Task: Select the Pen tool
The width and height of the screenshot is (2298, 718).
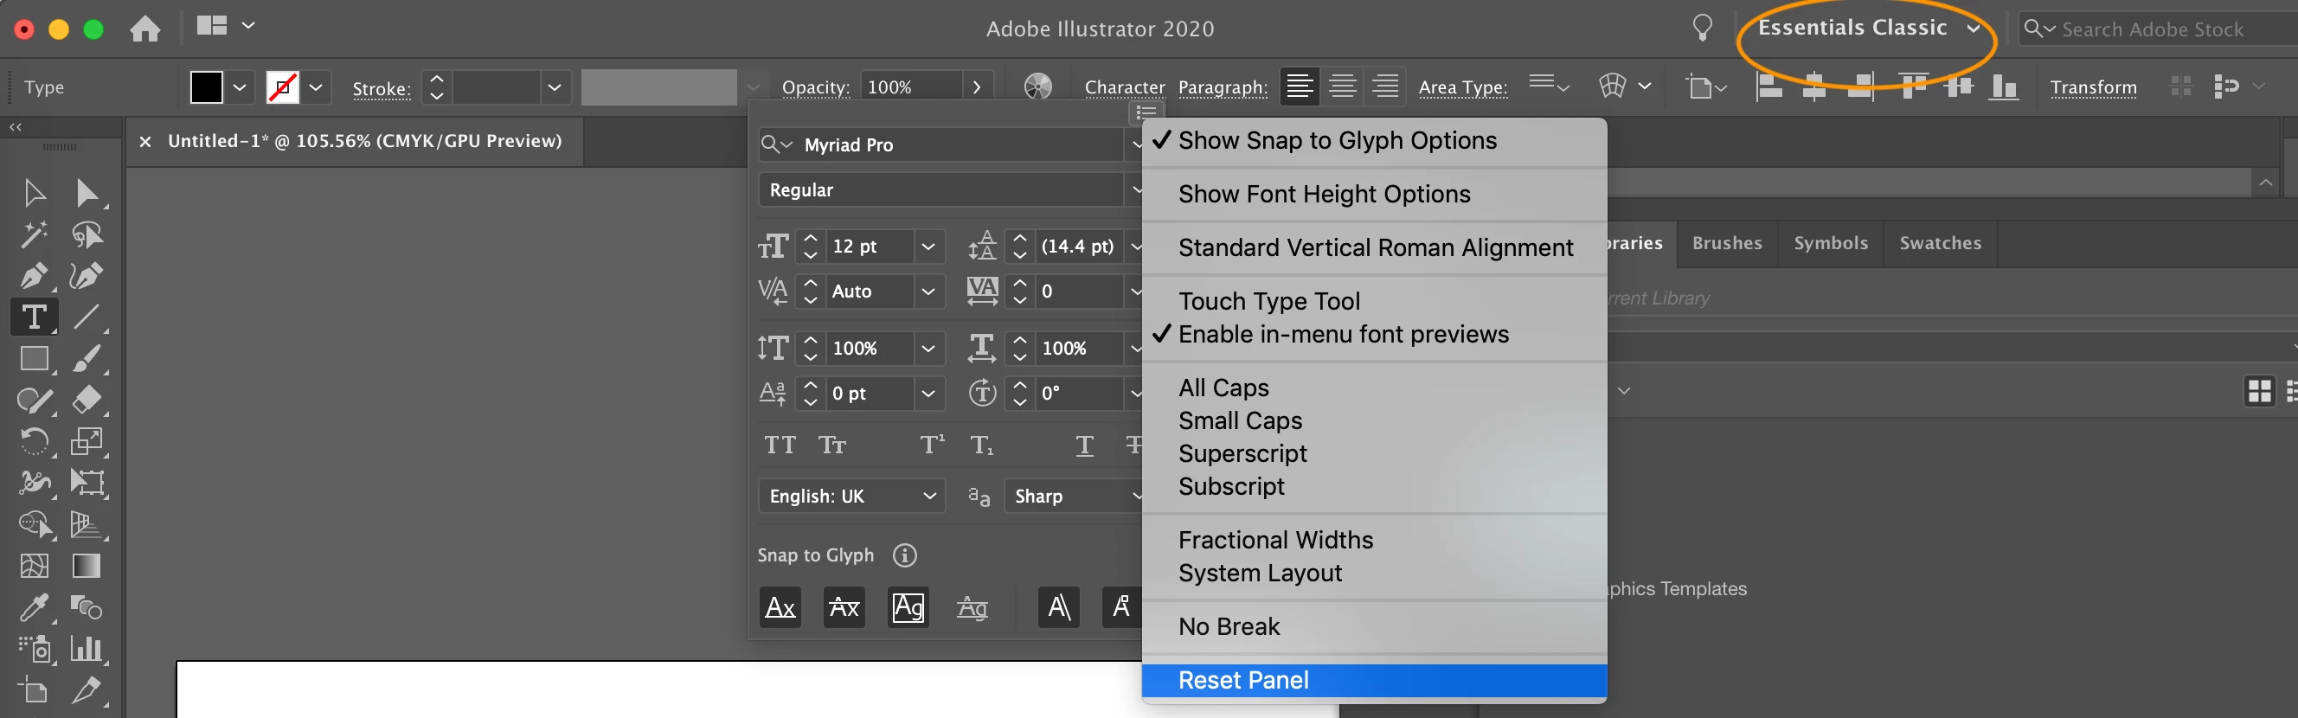Action: [34, 276]
